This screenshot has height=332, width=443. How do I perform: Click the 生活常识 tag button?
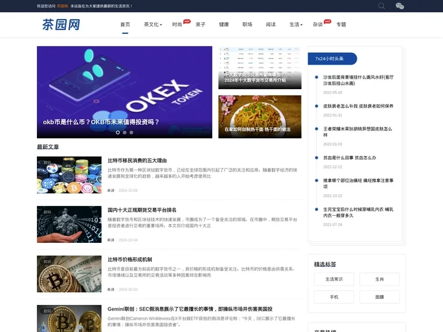pyautogui.click(x=334, y=279)
